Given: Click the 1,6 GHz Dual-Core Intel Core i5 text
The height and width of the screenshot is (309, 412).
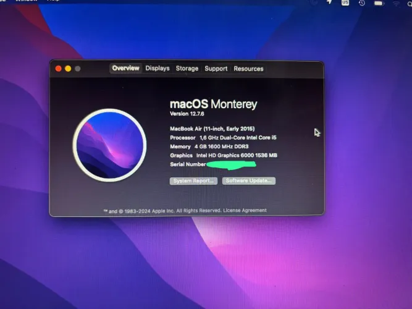Looking at the screenshot, I should click(238, 138).
